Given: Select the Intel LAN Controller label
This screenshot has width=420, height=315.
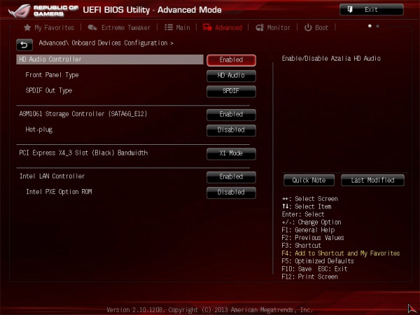Looking at the screenshot, I should coord(52,176).
